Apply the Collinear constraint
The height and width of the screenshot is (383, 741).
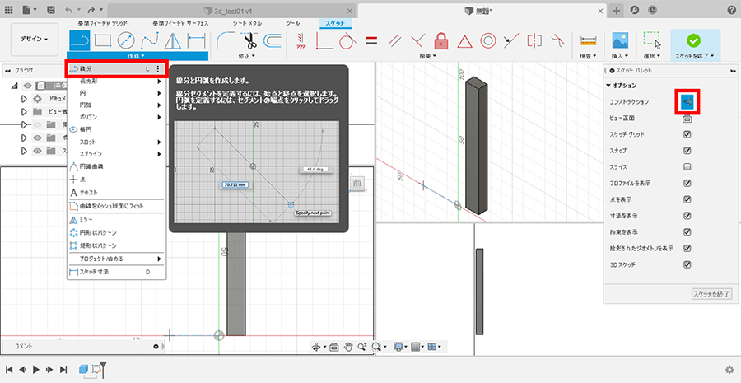(x=510, y=40)
